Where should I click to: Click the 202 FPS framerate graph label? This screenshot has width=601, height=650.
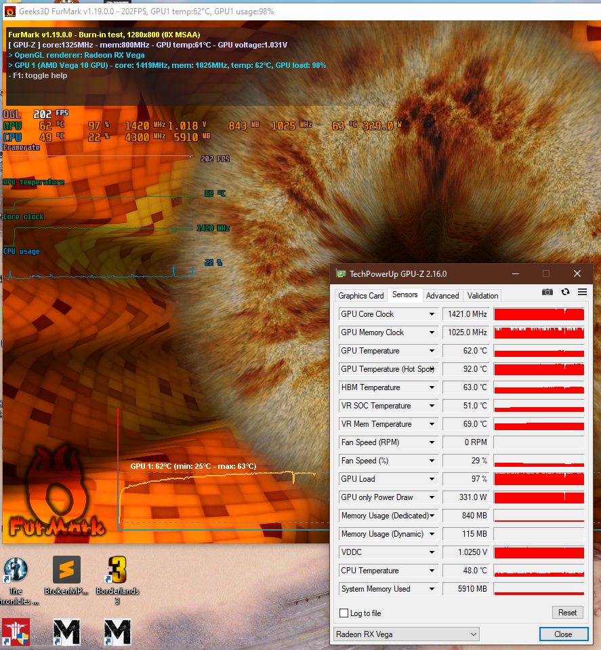[215, 159]
